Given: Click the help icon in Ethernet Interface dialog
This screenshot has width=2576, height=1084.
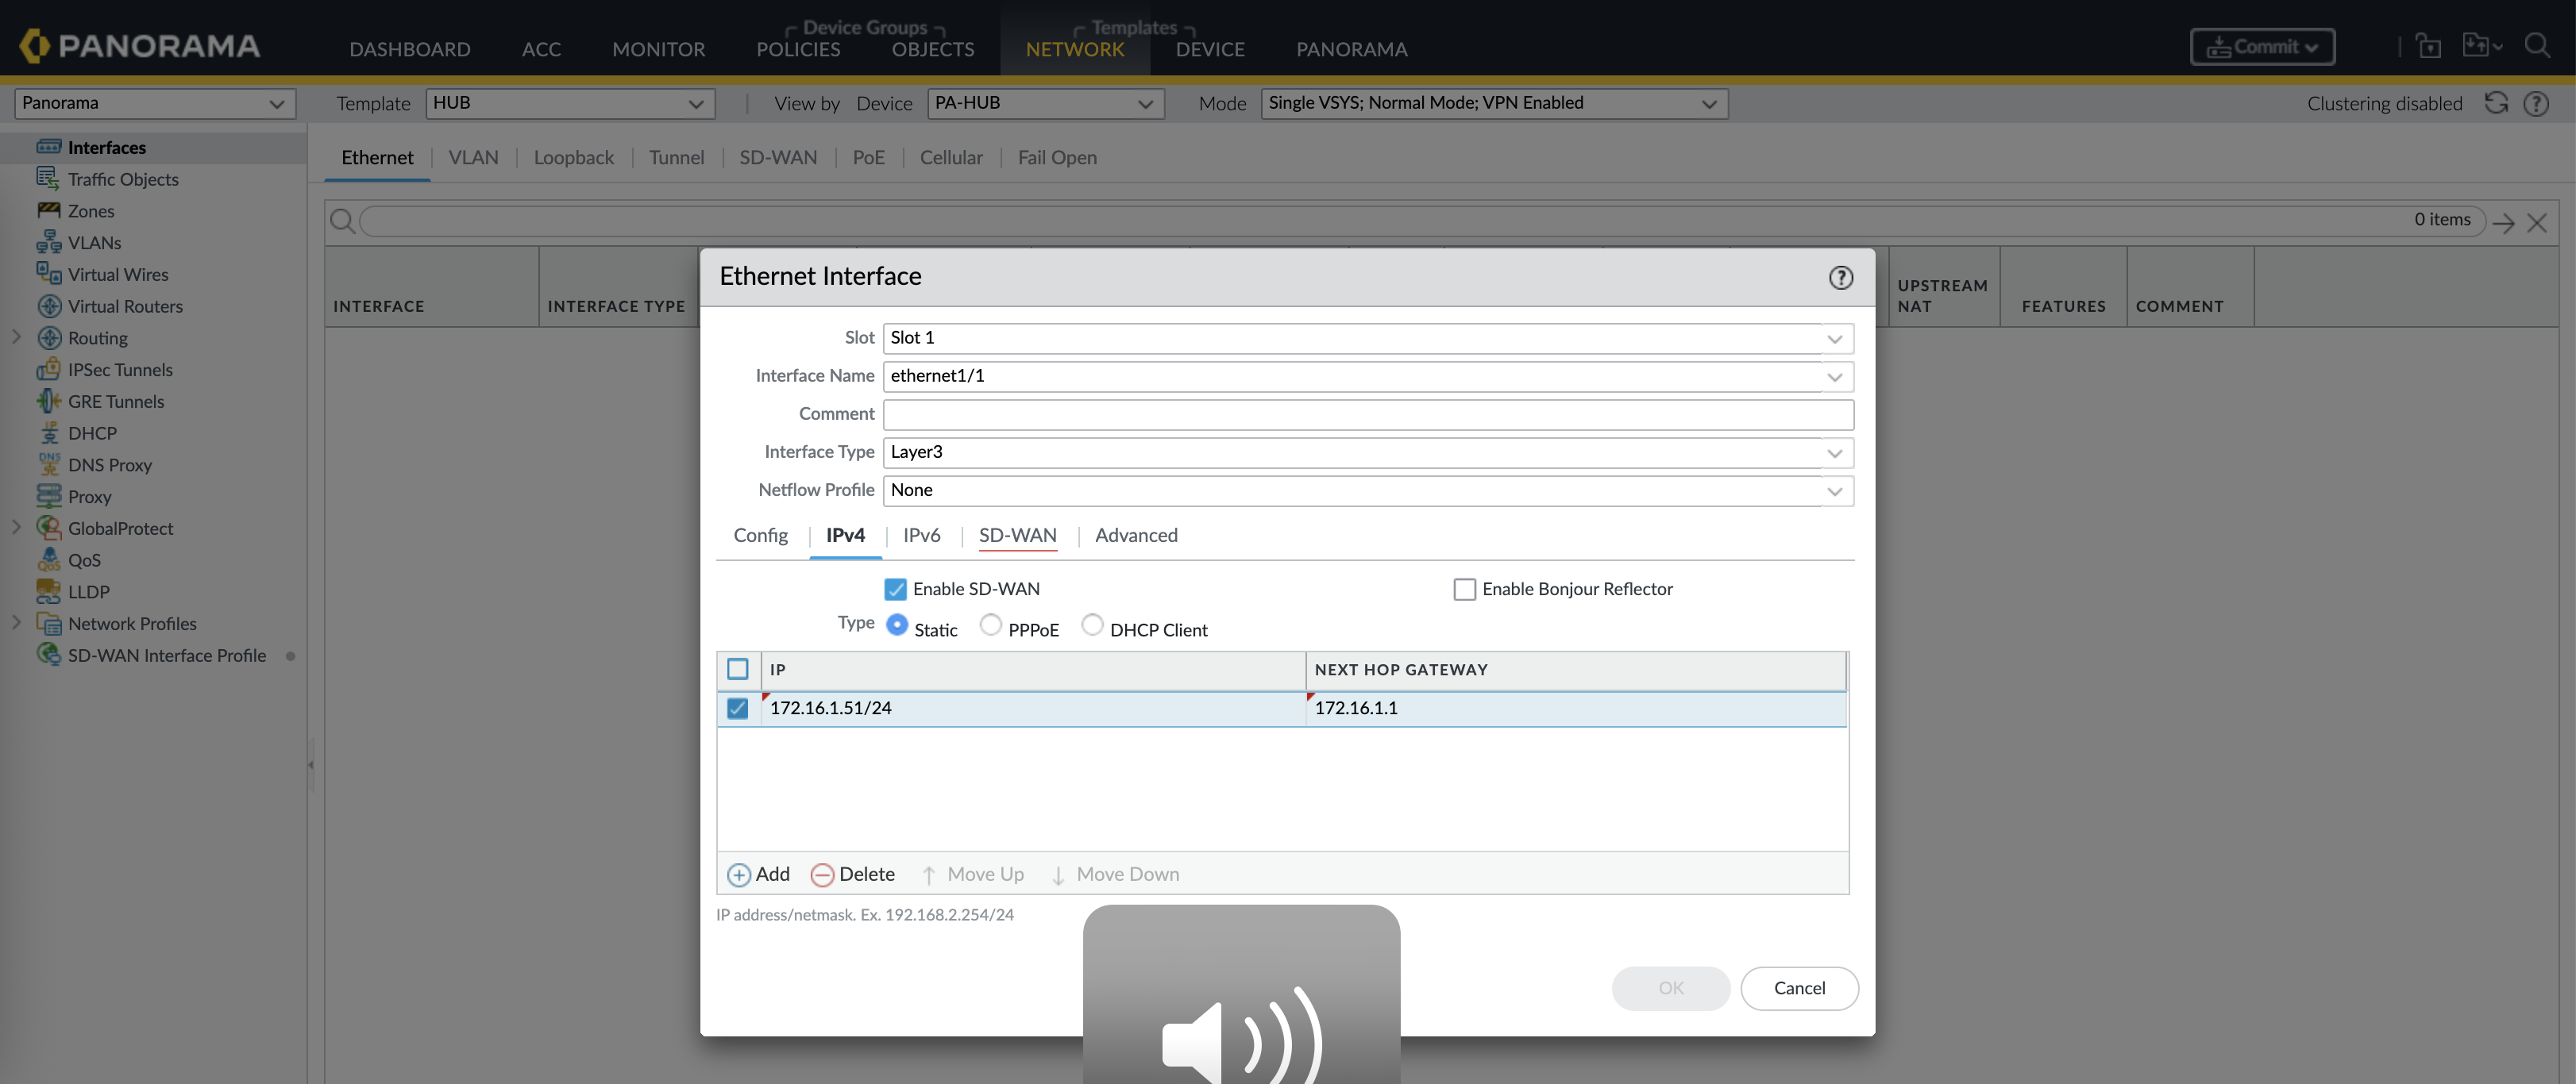Looking at the screenshot, I should tap(1840, 278).
